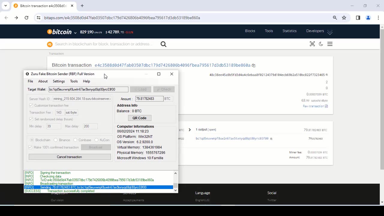This screenshot has width=384, height=216.
Task: Open the File menu in Zuru sender
Action: (31, 81)
